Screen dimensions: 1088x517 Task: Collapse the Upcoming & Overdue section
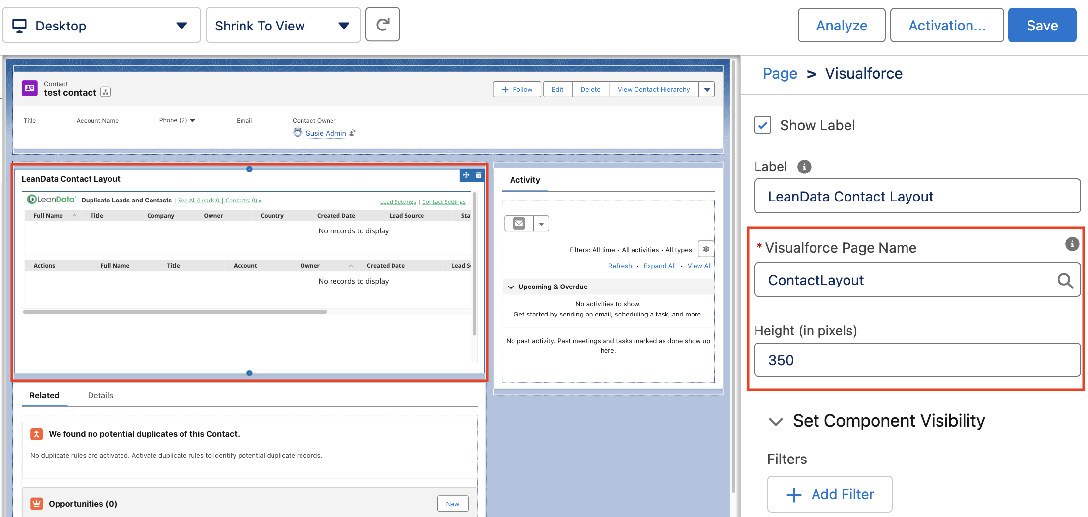coord(511,287)
